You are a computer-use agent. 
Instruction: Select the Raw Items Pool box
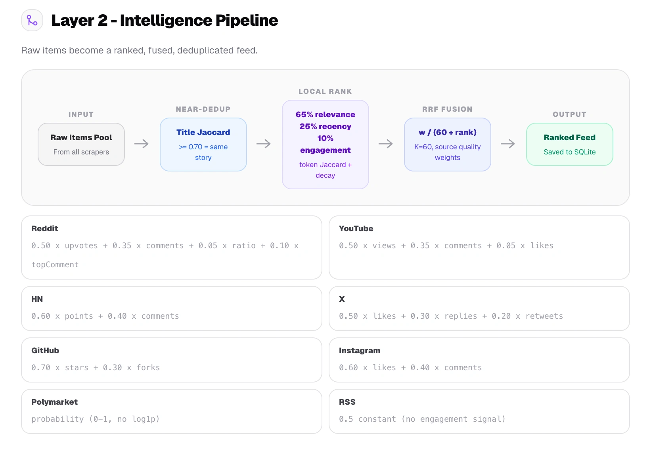[x=81, y=145]
